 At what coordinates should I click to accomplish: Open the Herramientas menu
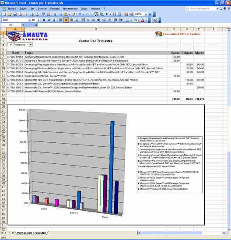[x=70, y=9]
